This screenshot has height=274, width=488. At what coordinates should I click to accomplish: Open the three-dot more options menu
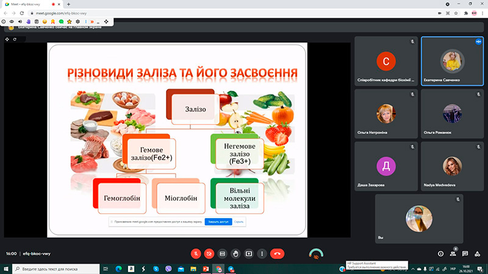[x=262, y=253]
